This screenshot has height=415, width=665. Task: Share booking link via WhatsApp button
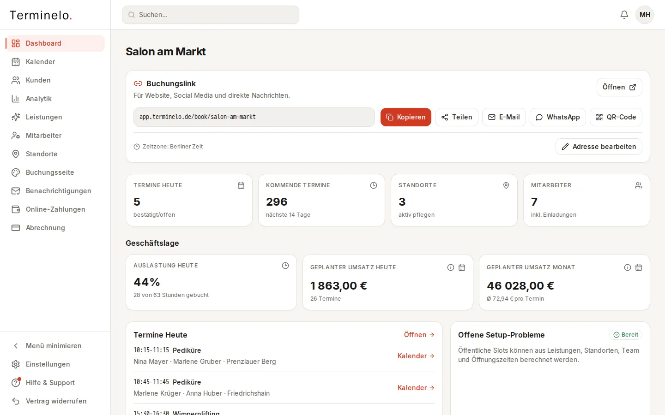pyautogui.click(x=558, y=117)
